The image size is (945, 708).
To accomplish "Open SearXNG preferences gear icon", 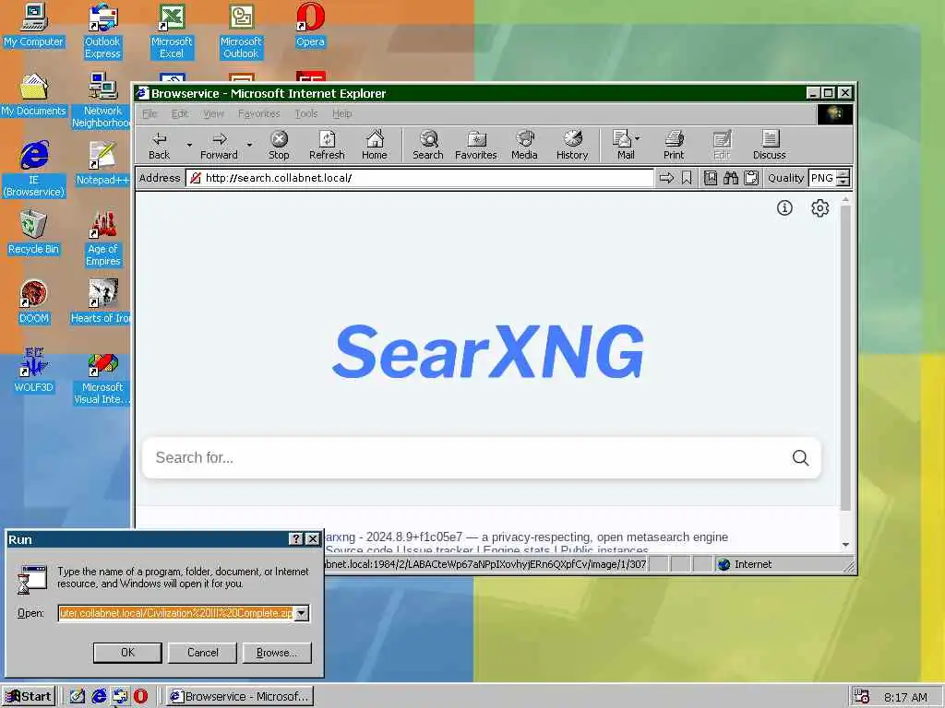I will [x=819, y=207].
